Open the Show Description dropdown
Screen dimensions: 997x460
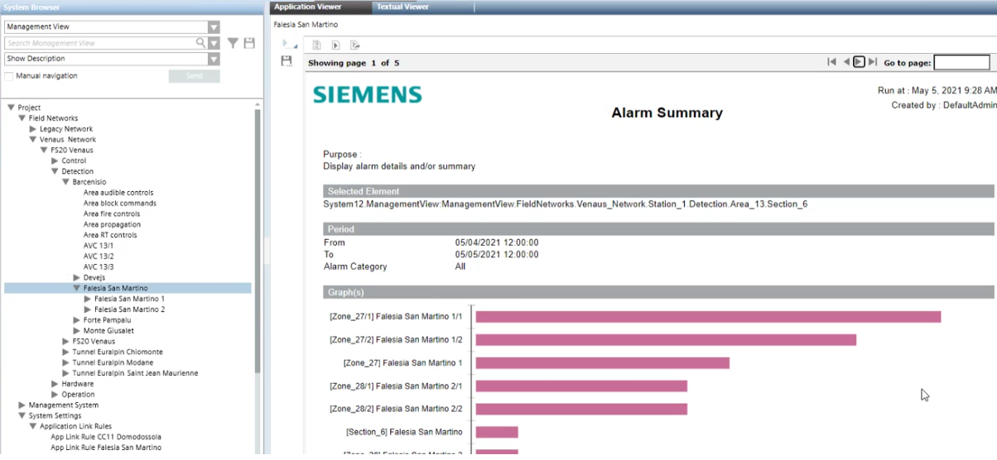point(214,59)
